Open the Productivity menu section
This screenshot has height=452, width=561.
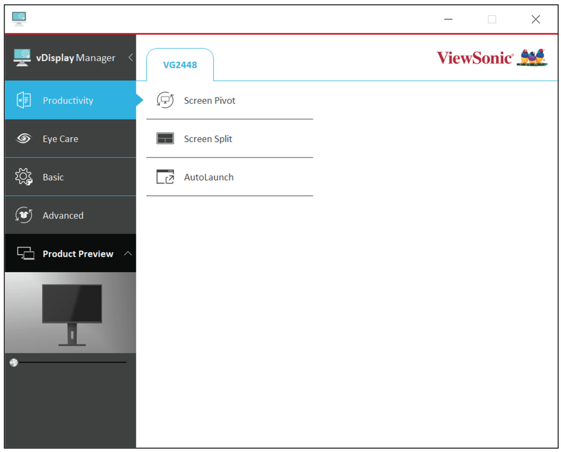tap(71, 100)
